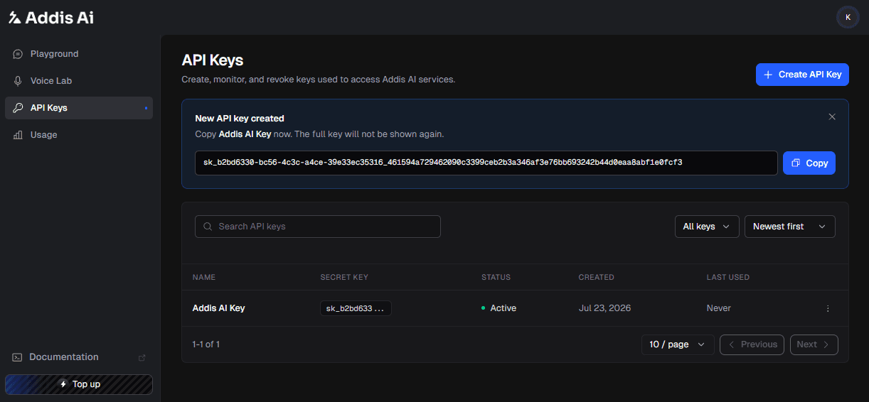Click the Documentation terminal icon

click(x=17, y=357)
